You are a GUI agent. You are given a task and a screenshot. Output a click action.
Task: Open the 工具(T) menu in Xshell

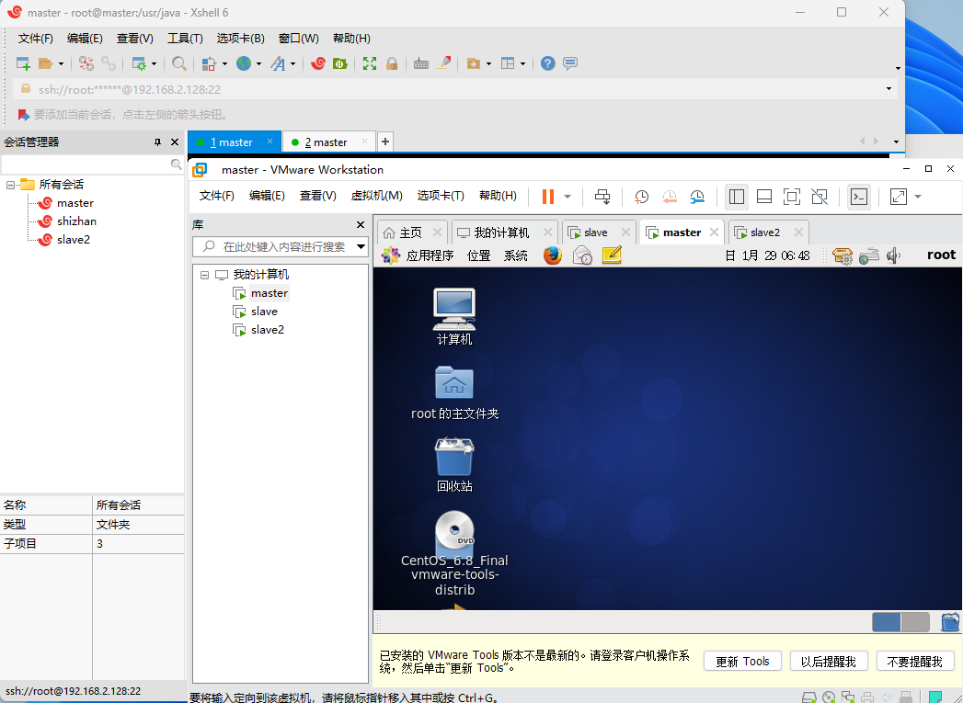185,38
